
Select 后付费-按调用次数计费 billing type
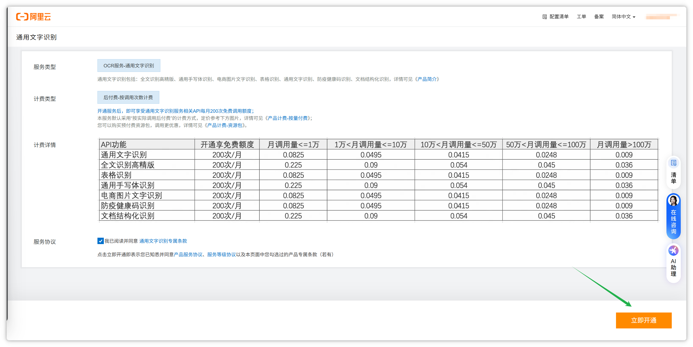[x=128, y=97]
